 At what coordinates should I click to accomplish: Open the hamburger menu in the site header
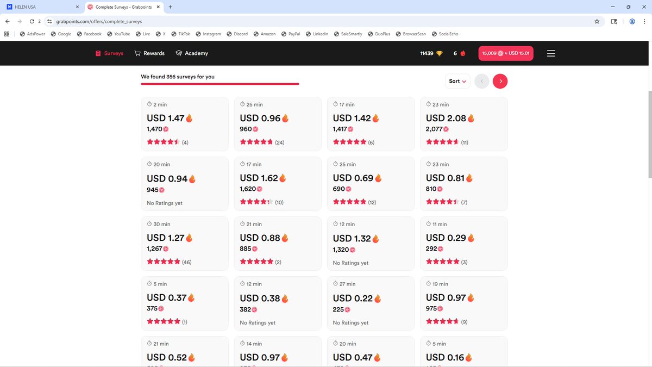coord(551,53)
